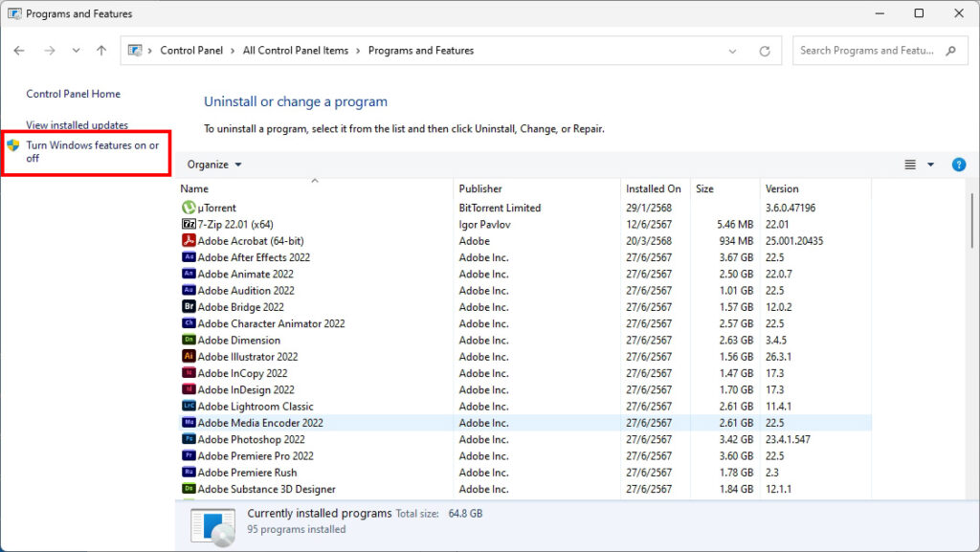Refresh the Programs and Features list
980x552 pixels.
coord(765,51)
